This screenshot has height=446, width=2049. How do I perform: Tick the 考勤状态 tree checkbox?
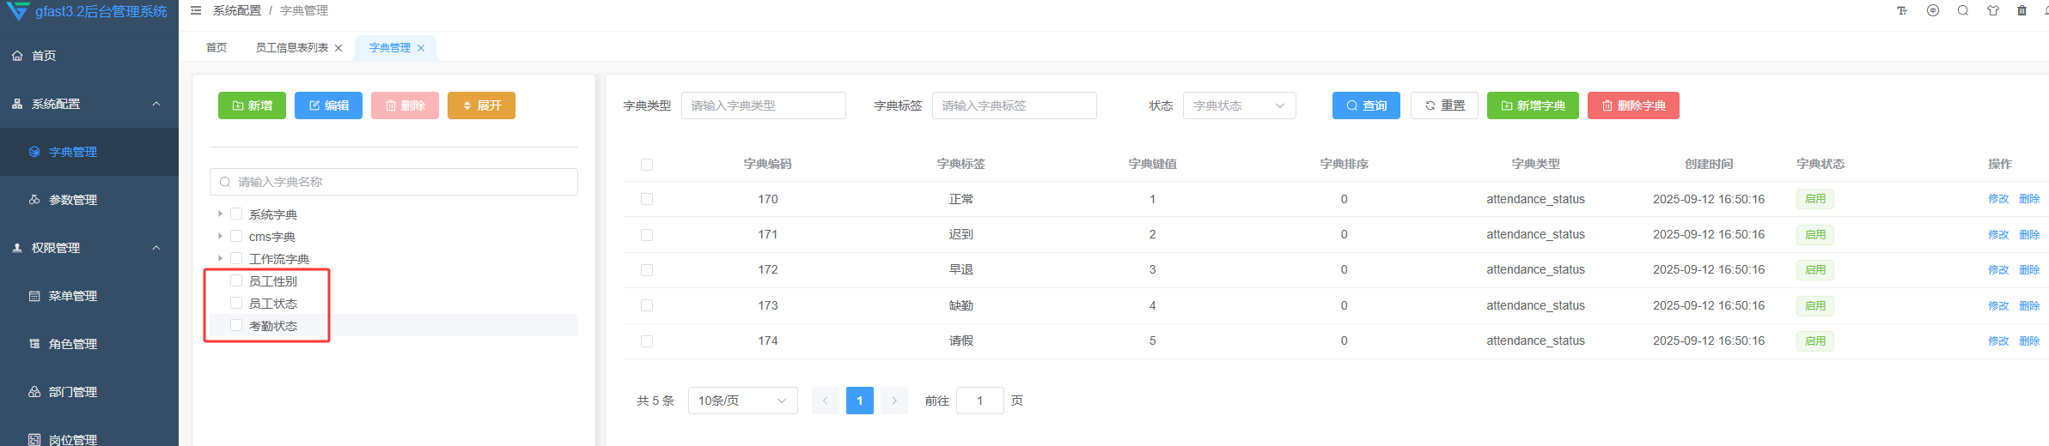(x=236, y=325)
